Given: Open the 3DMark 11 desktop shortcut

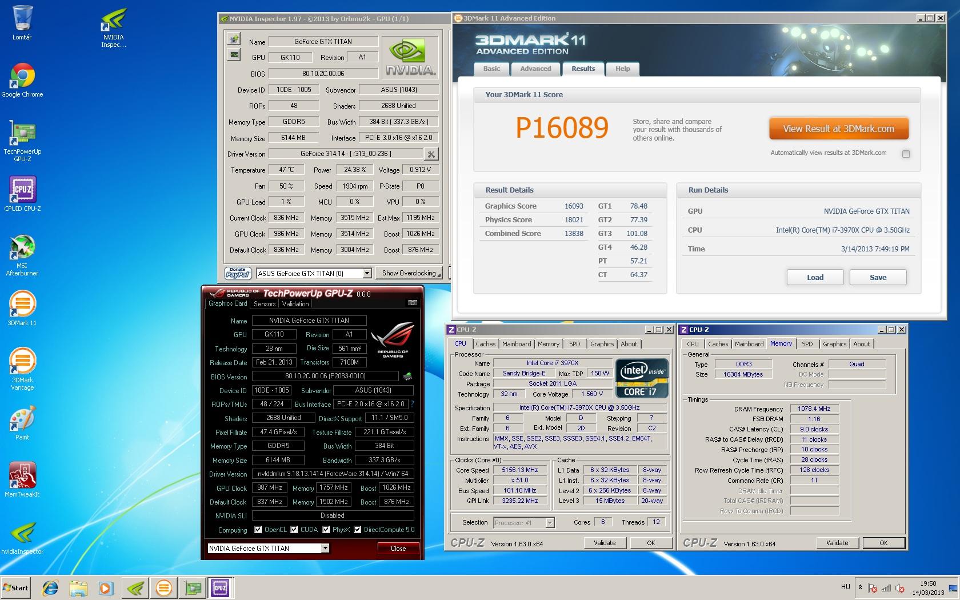Looking at the screenshot, I should click(x=22, y=309).
